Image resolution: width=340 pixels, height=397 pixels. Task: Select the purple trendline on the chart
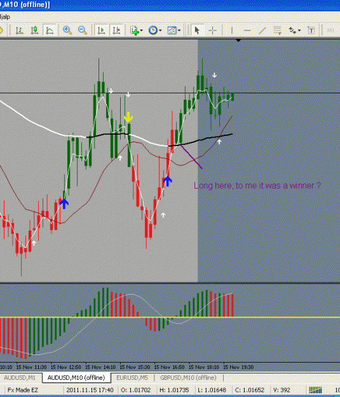(191, 157)
